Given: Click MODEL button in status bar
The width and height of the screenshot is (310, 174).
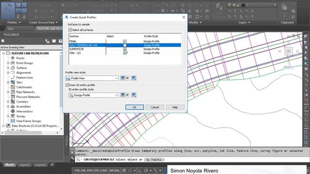Looking at the screenshot, I should click(115, 171).
